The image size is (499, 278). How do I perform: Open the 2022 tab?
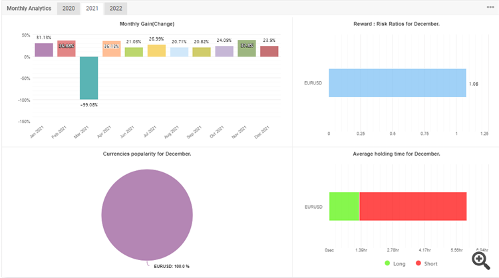coord(116,9)
